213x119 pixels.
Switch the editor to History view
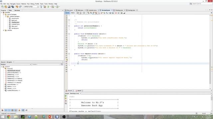[73, 13]
